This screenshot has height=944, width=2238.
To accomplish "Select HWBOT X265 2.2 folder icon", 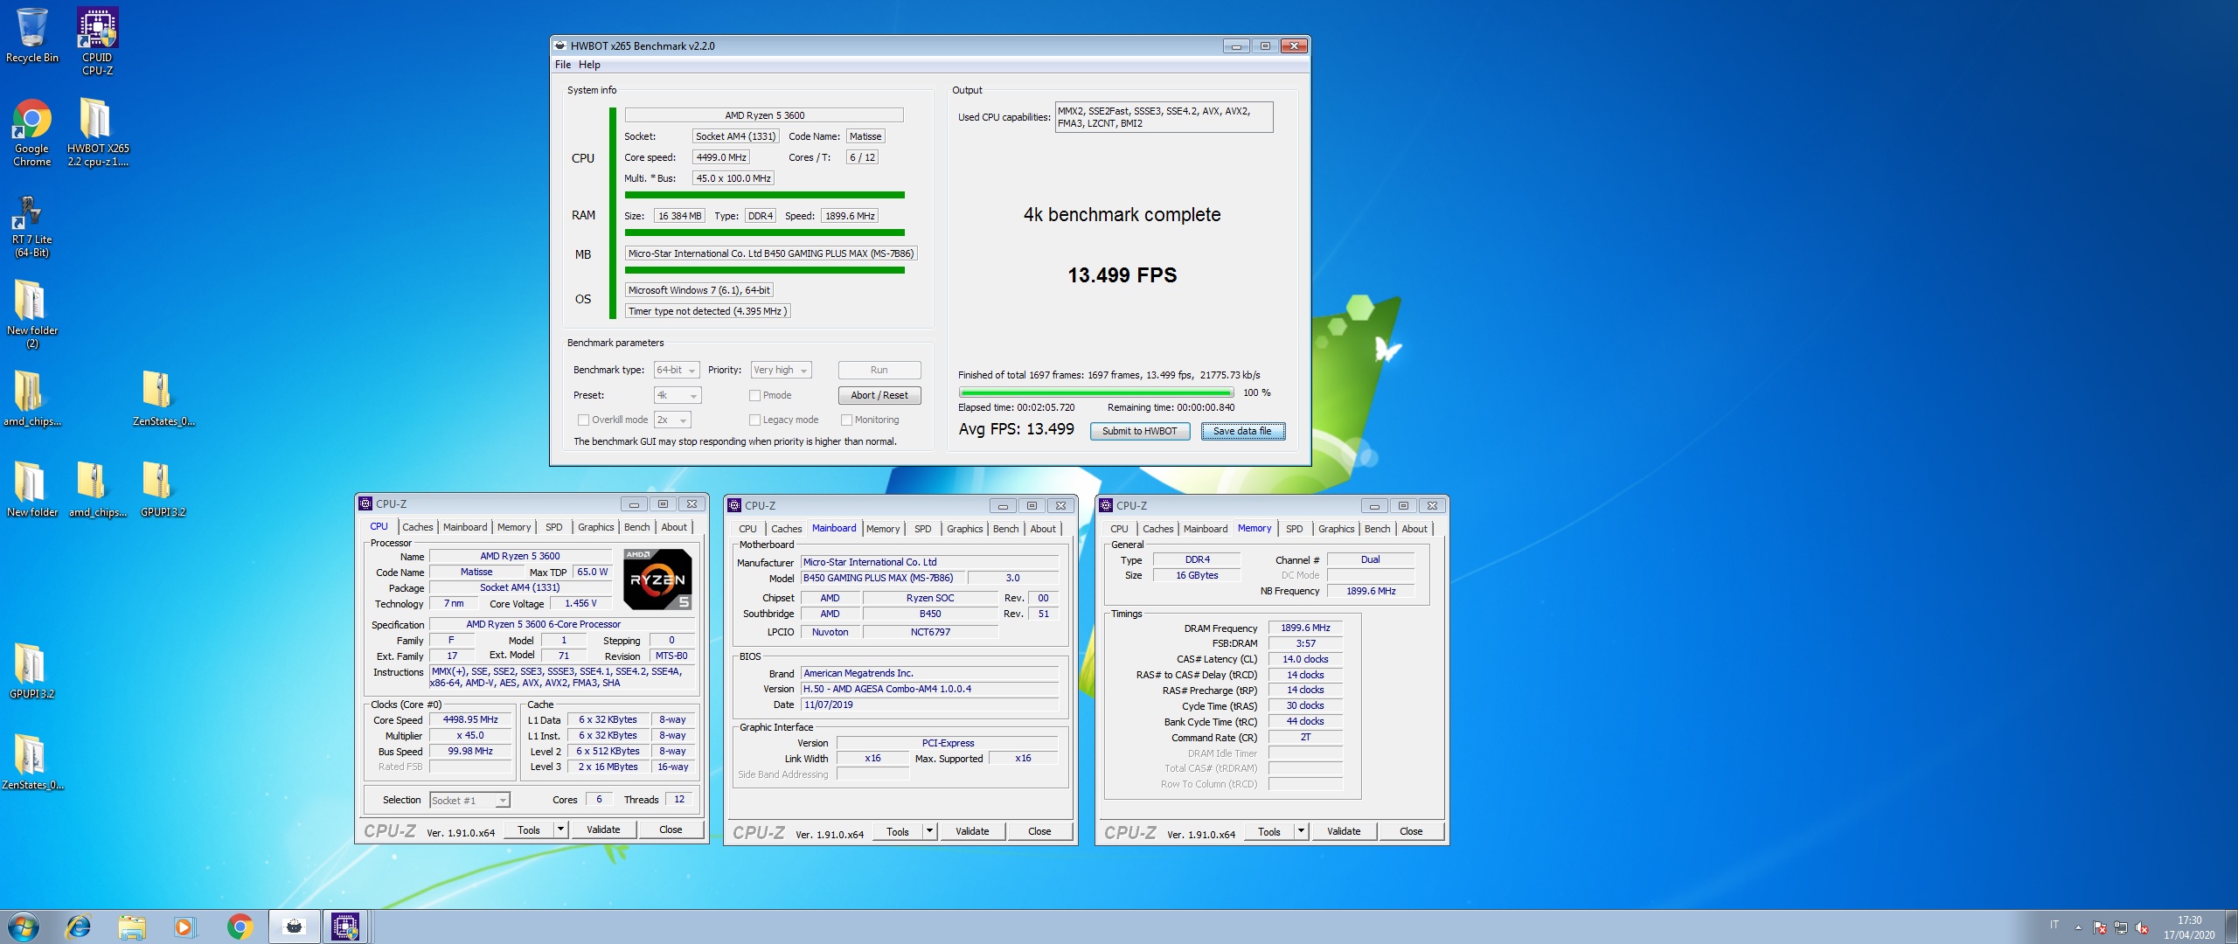I will coord(97,132).
